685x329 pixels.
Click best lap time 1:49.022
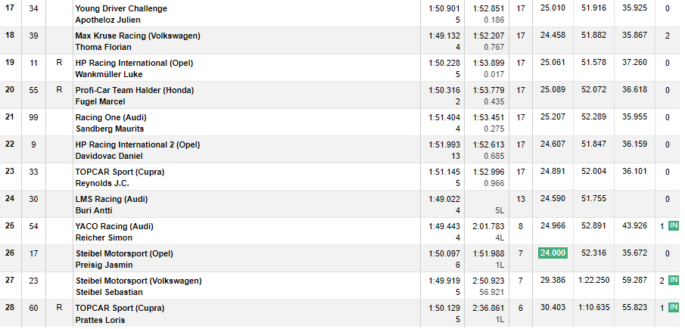tap(444, 199)
